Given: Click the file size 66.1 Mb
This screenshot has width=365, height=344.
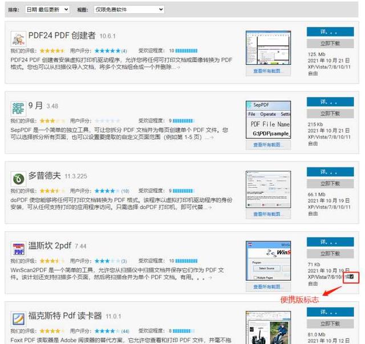Looking at the screenshot, I should (317, 195).
